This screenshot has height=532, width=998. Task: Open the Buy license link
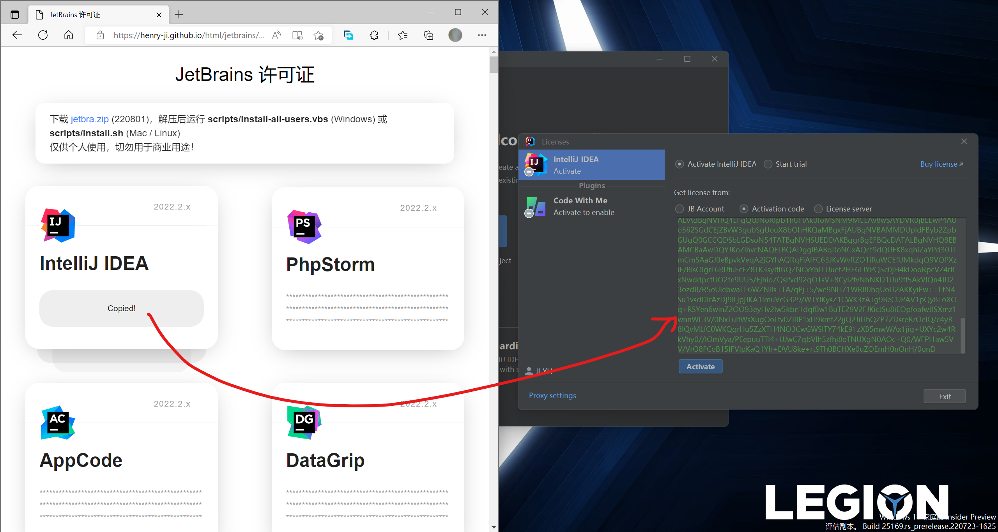(941, 164)
